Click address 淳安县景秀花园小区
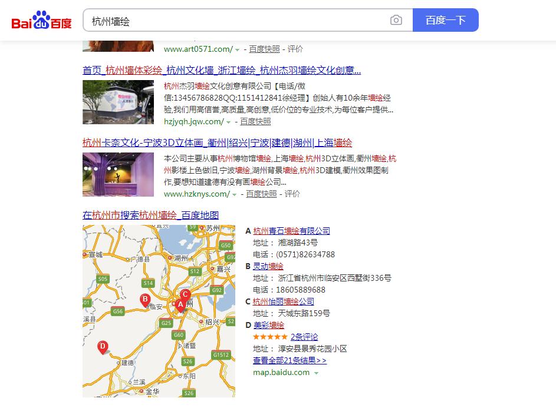Viewport: 556px width, 408px height. (312, 349)
